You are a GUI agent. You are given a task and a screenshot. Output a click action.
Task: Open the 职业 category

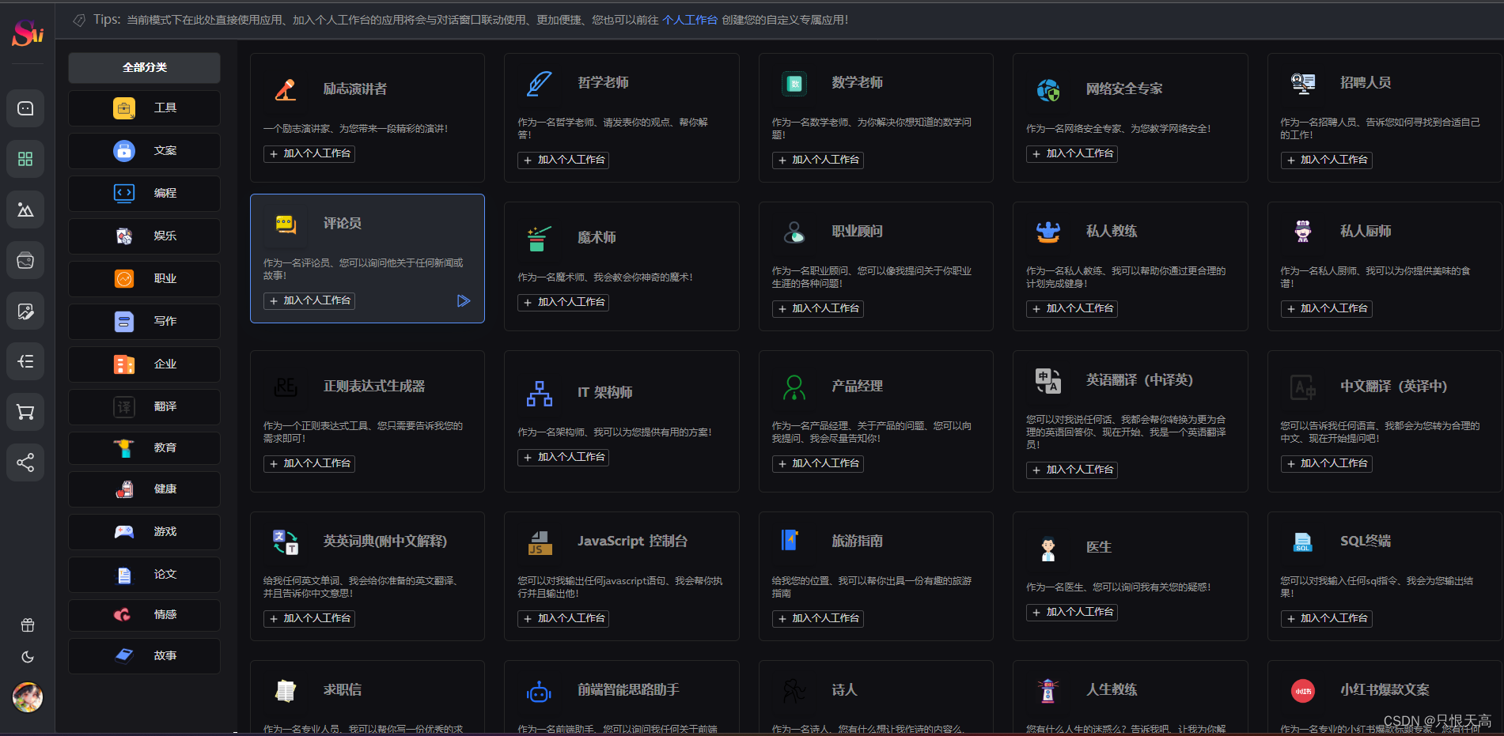pos(144,279)
